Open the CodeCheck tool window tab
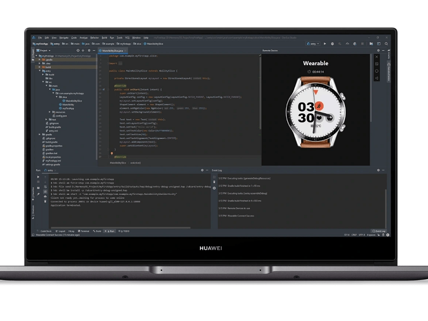The width and height of the screenshot is (428, 321). pyautogui.click(x=44, y=231)
